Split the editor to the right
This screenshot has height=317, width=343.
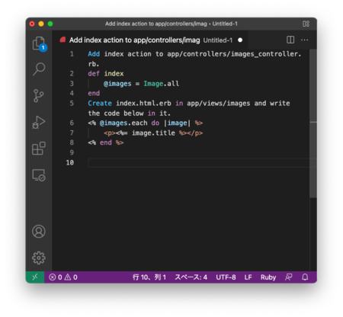290,40
